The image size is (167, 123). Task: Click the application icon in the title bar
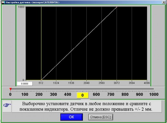click(x=3, y=2)
